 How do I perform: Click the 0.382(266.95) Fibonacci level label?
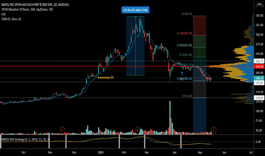point(184,45)
